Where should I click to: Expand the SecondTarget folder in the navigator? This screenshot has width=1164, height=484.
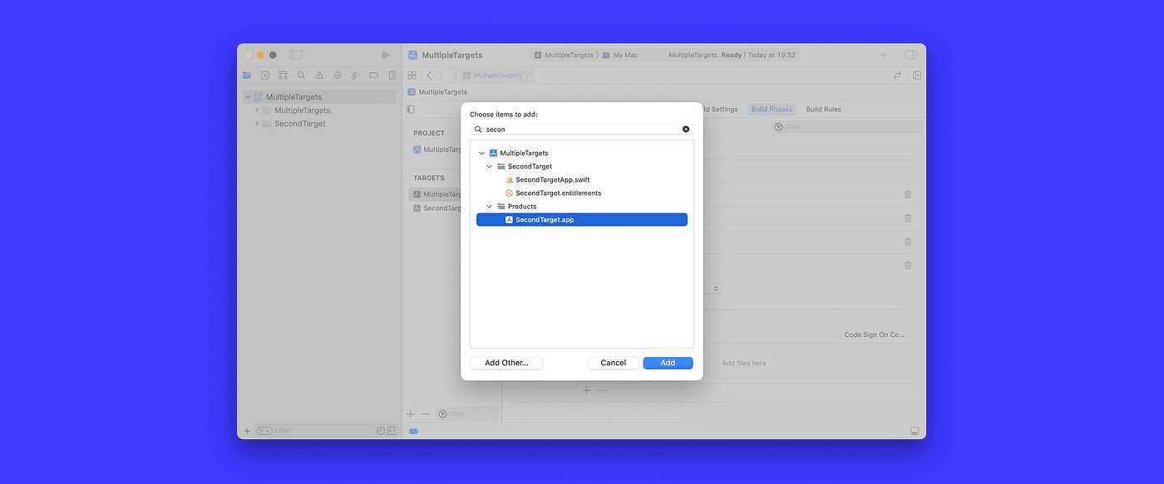257,124
